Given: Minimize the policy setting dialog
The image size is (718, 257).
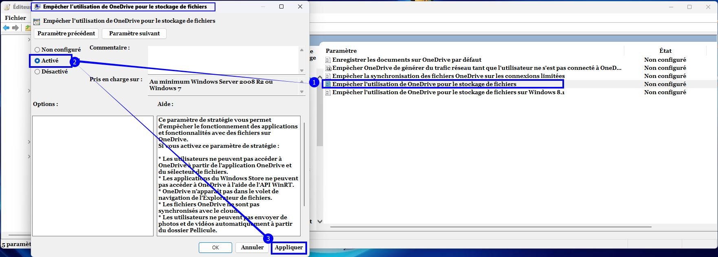Looking at the screenshot, I should (263, 6).
